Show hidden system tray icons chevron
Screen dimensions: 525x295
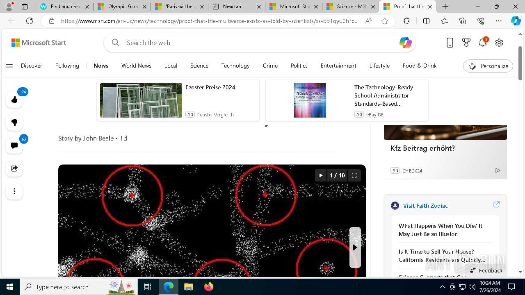pos(442,287)
